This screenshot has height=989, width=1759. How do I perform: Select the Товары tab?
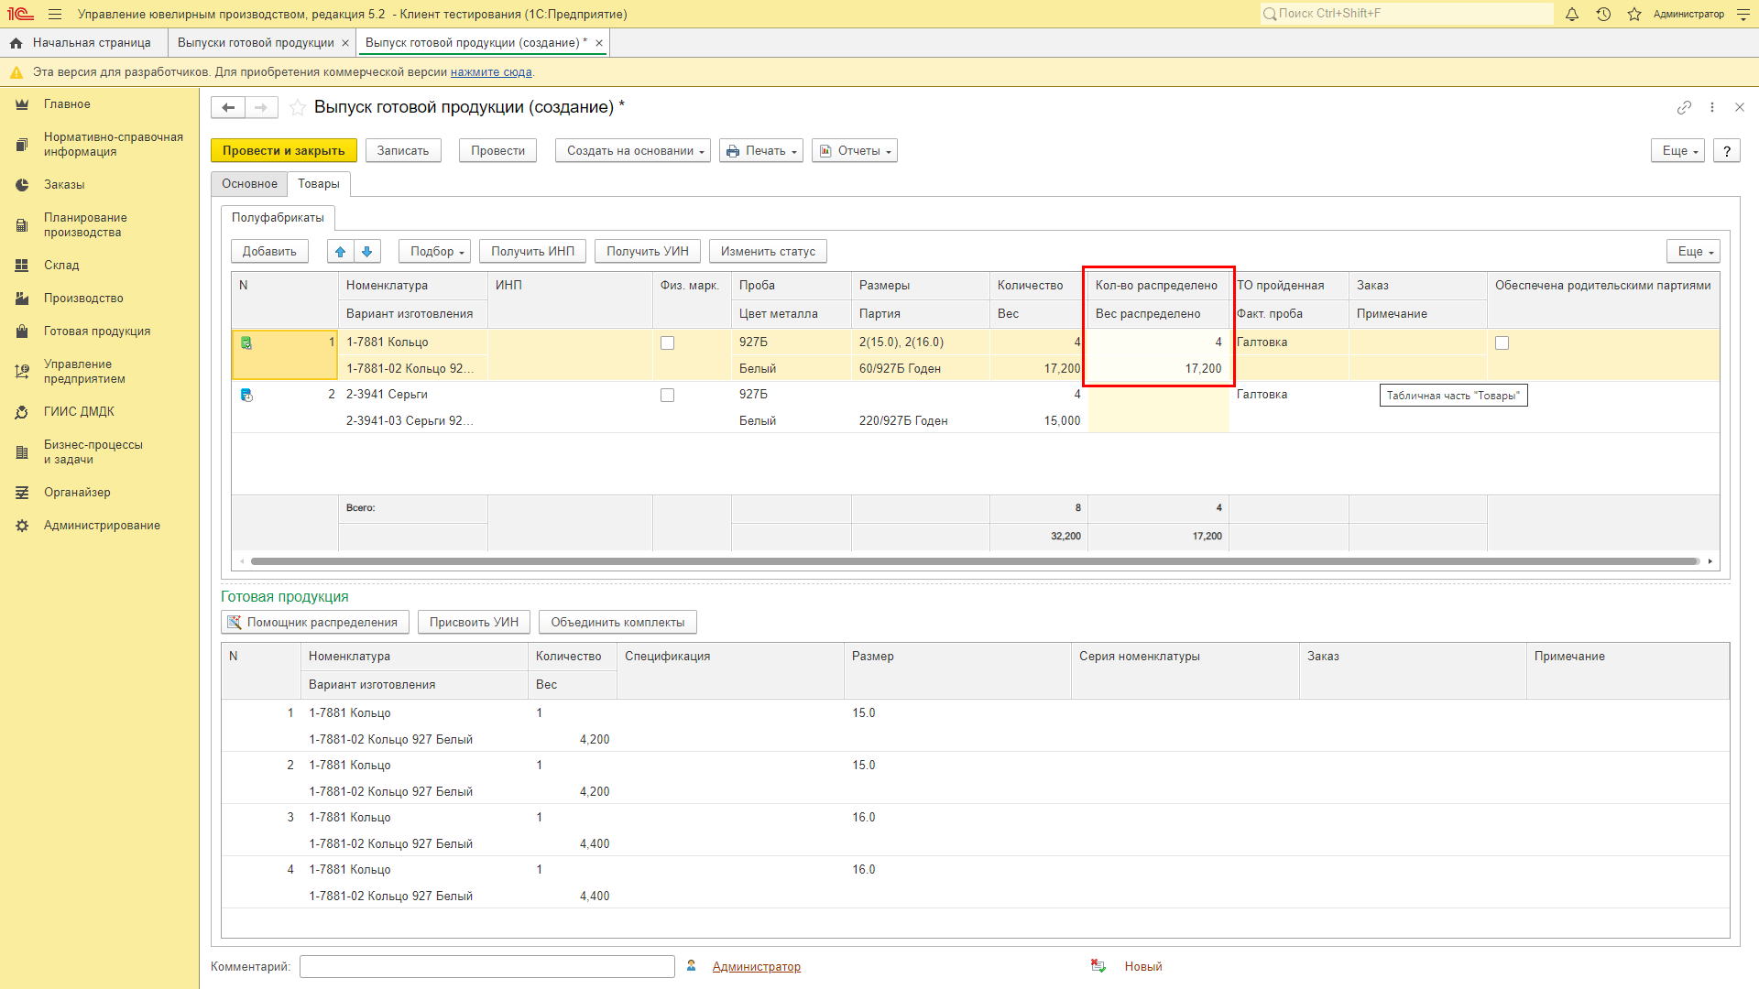coord(319,184)
